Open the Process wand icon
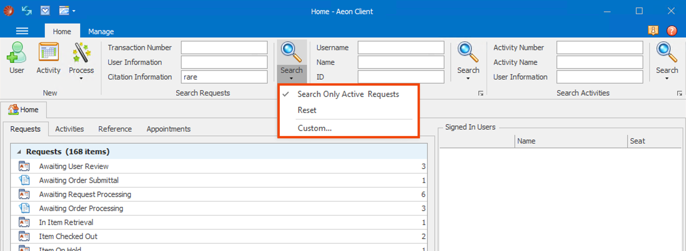This screenshot has height=251, width=686. click(x=81, y=53)
